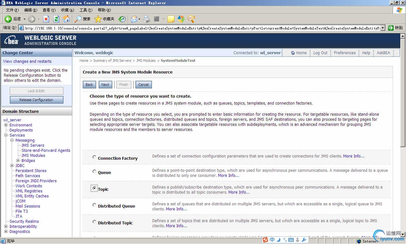406x244 pixels.
Task: Expand the Diagnostics tree node
Action: [x=6, y=232]
